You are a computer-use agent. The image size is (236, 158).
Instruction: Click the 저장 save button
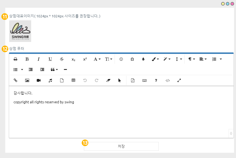121,146
